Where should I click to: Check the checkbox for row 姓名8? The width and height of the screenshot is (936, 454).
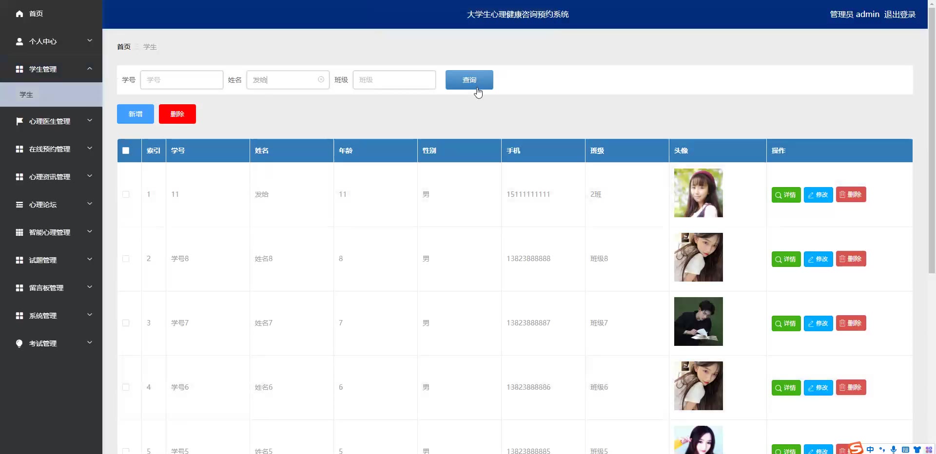tap(126, 259)
